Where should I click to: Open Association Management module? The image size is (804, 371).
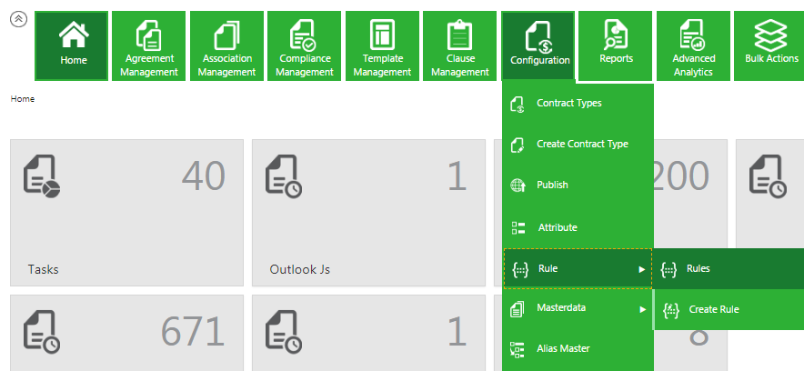(x=226, y=45)
